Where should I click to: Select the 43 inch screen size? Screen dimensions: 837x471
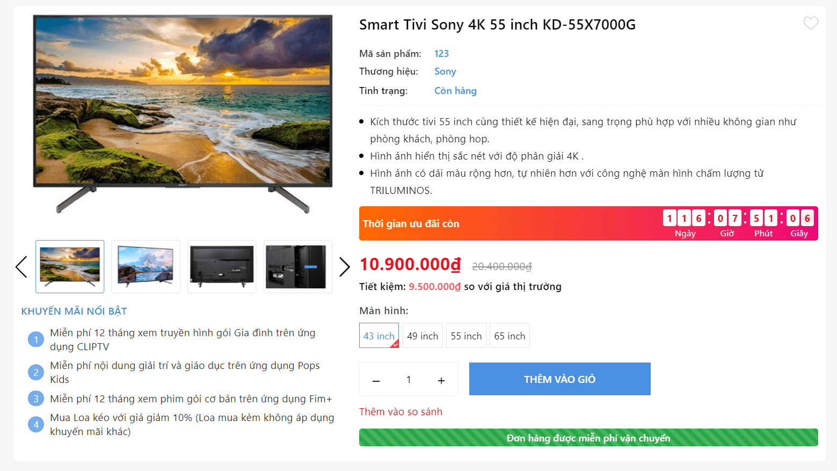[x=379, y=335]
